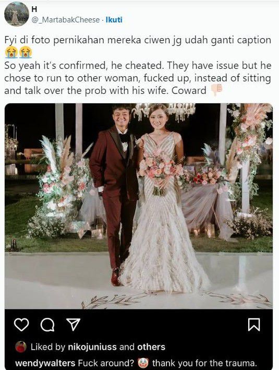The height and width of the screenshot is (370, 279).
Task: Open the embedded wedding photo
Action: click(139, 206)
